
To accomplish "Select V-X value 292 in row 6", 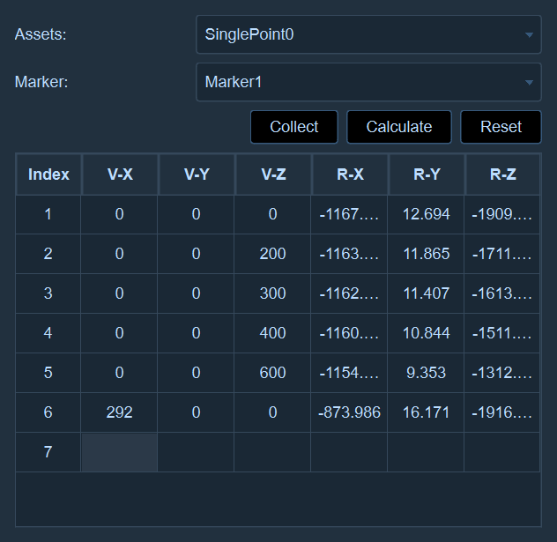I will click(x=119, y=412).
